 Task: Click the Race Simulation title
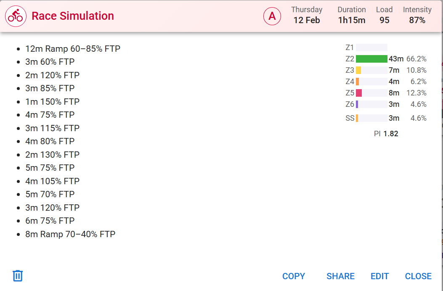tap(73, 16)
